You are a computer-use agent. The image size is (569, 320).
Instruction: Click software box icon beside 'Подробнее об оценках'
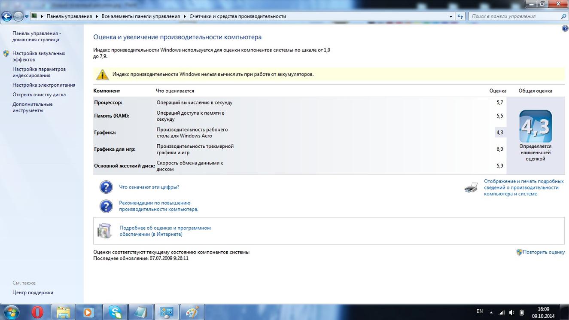[105, 231]
